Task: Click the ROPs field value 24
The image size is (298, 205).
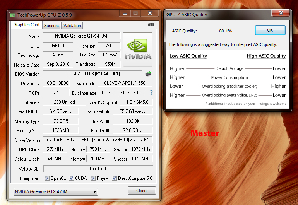Action: pos(56,92)
